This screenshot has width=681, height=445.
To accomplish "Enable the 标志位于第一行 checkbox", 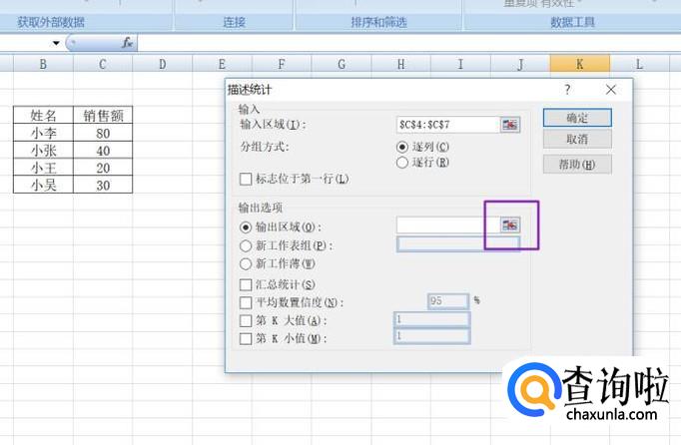I will [247, 180].
